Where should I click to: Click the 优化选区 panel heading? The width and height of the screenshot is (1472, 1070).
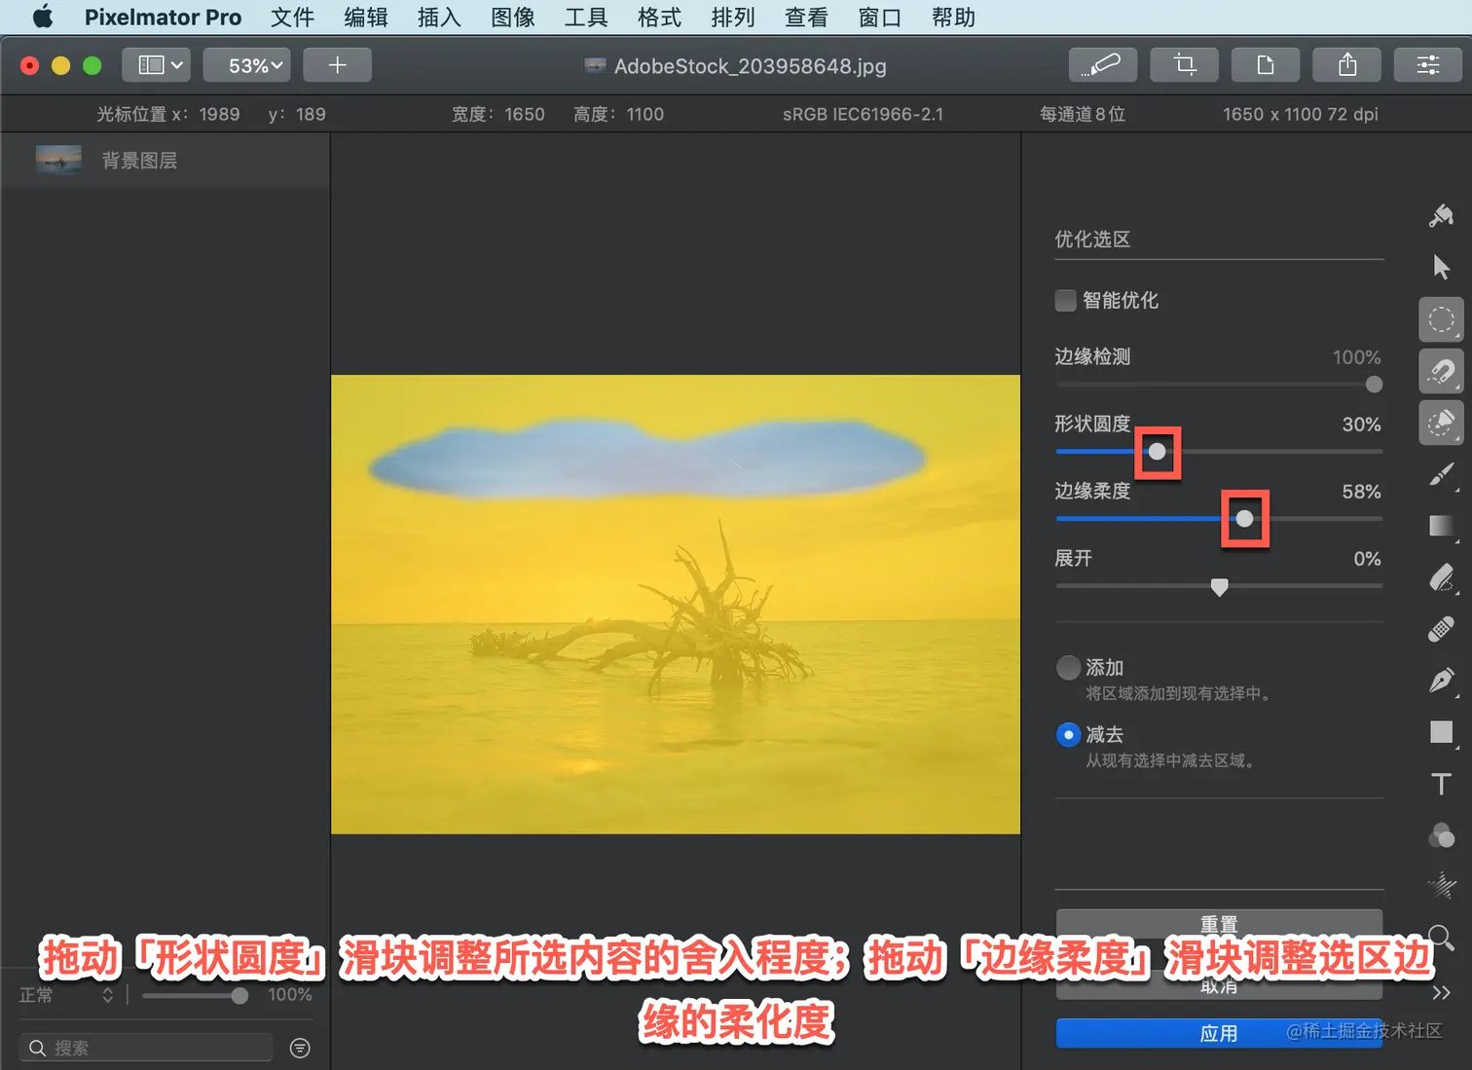pyautogui.click(x=1092, y=240)
